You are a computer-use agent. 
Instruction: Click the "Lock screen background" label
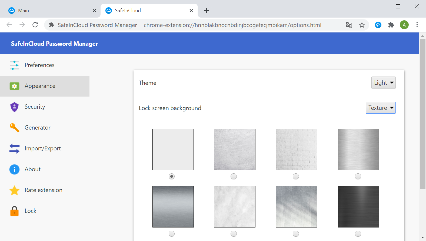(170, 108)
